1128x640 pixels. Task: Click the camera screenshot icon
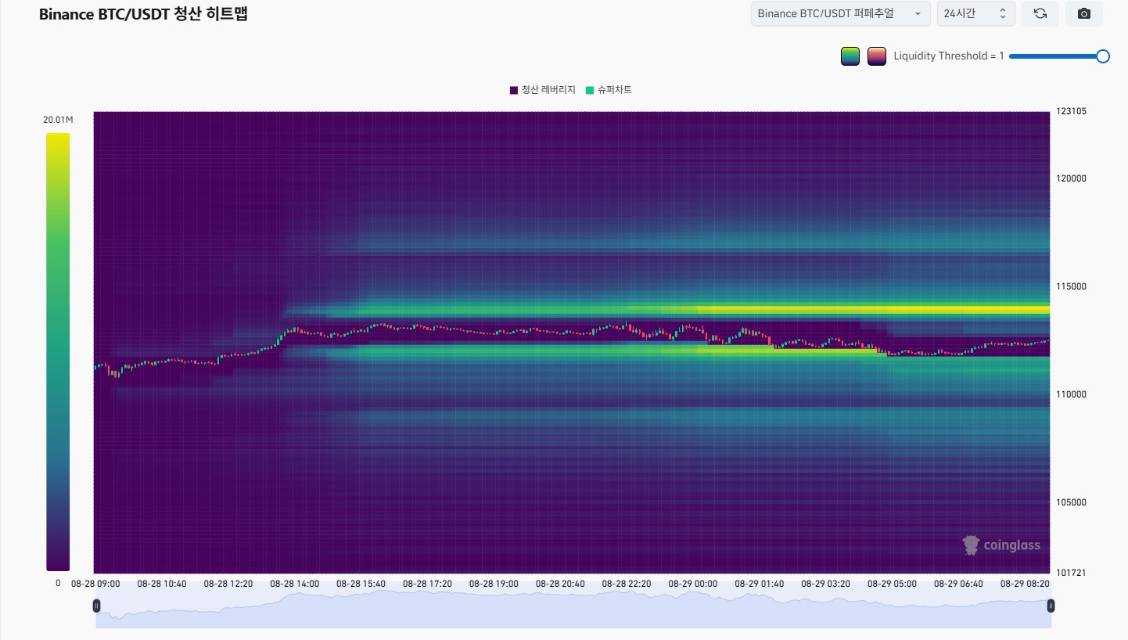tap(1084, 14)
